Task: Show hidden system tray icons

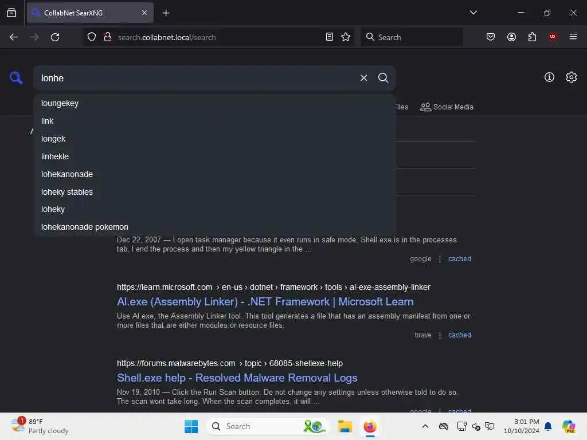Action: pyautogui.click(x=425, y=426)
